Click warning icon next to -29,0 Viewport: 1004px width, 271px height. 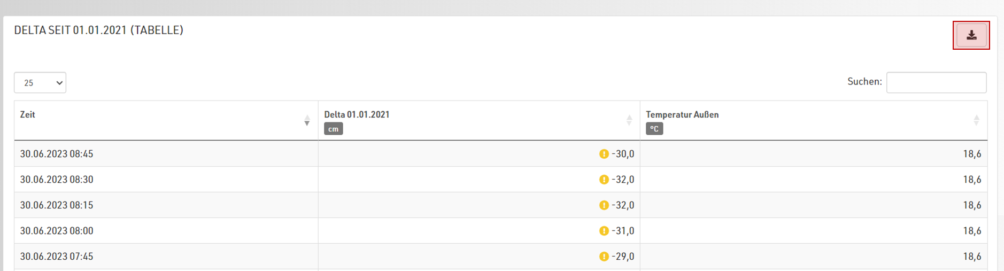[604, 257]
